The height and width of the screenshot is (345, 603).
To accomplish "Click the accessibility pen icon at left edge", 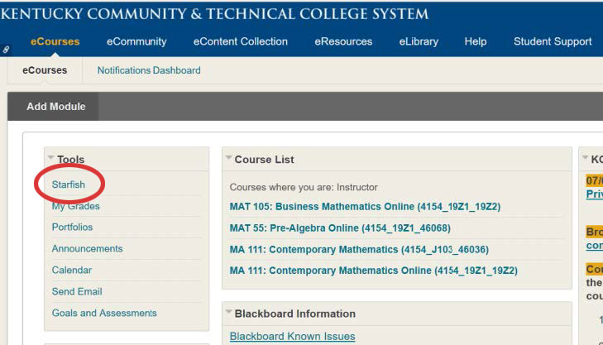I will point(6,50).
